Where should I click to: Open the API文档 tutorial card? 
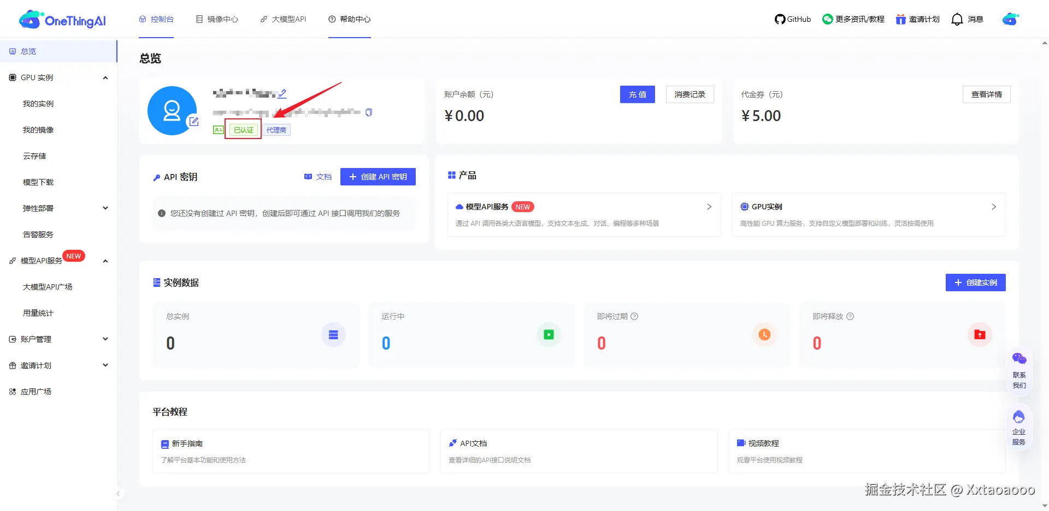click(x=579, y=451)
